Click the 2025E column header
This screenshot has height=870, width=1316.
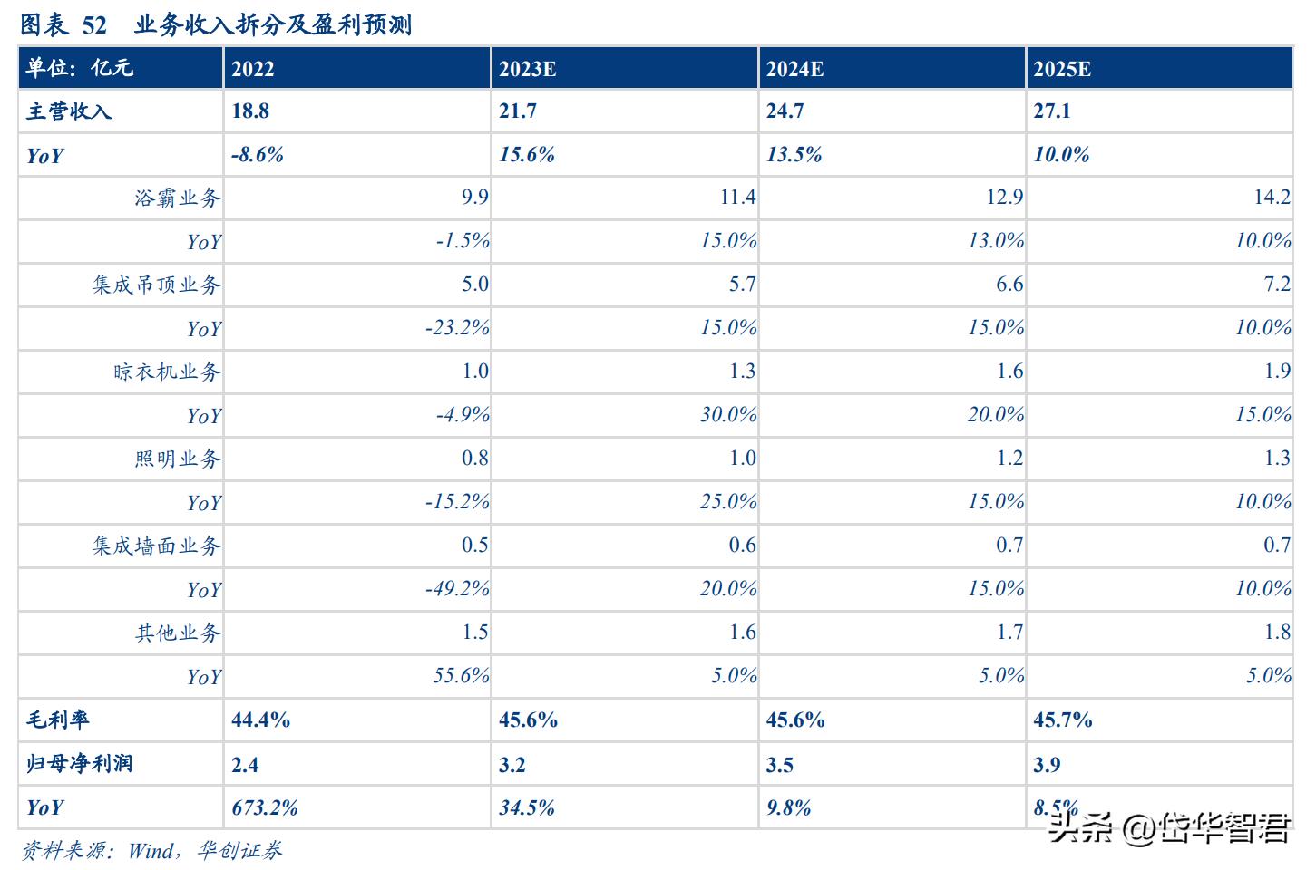point(1062,69)
